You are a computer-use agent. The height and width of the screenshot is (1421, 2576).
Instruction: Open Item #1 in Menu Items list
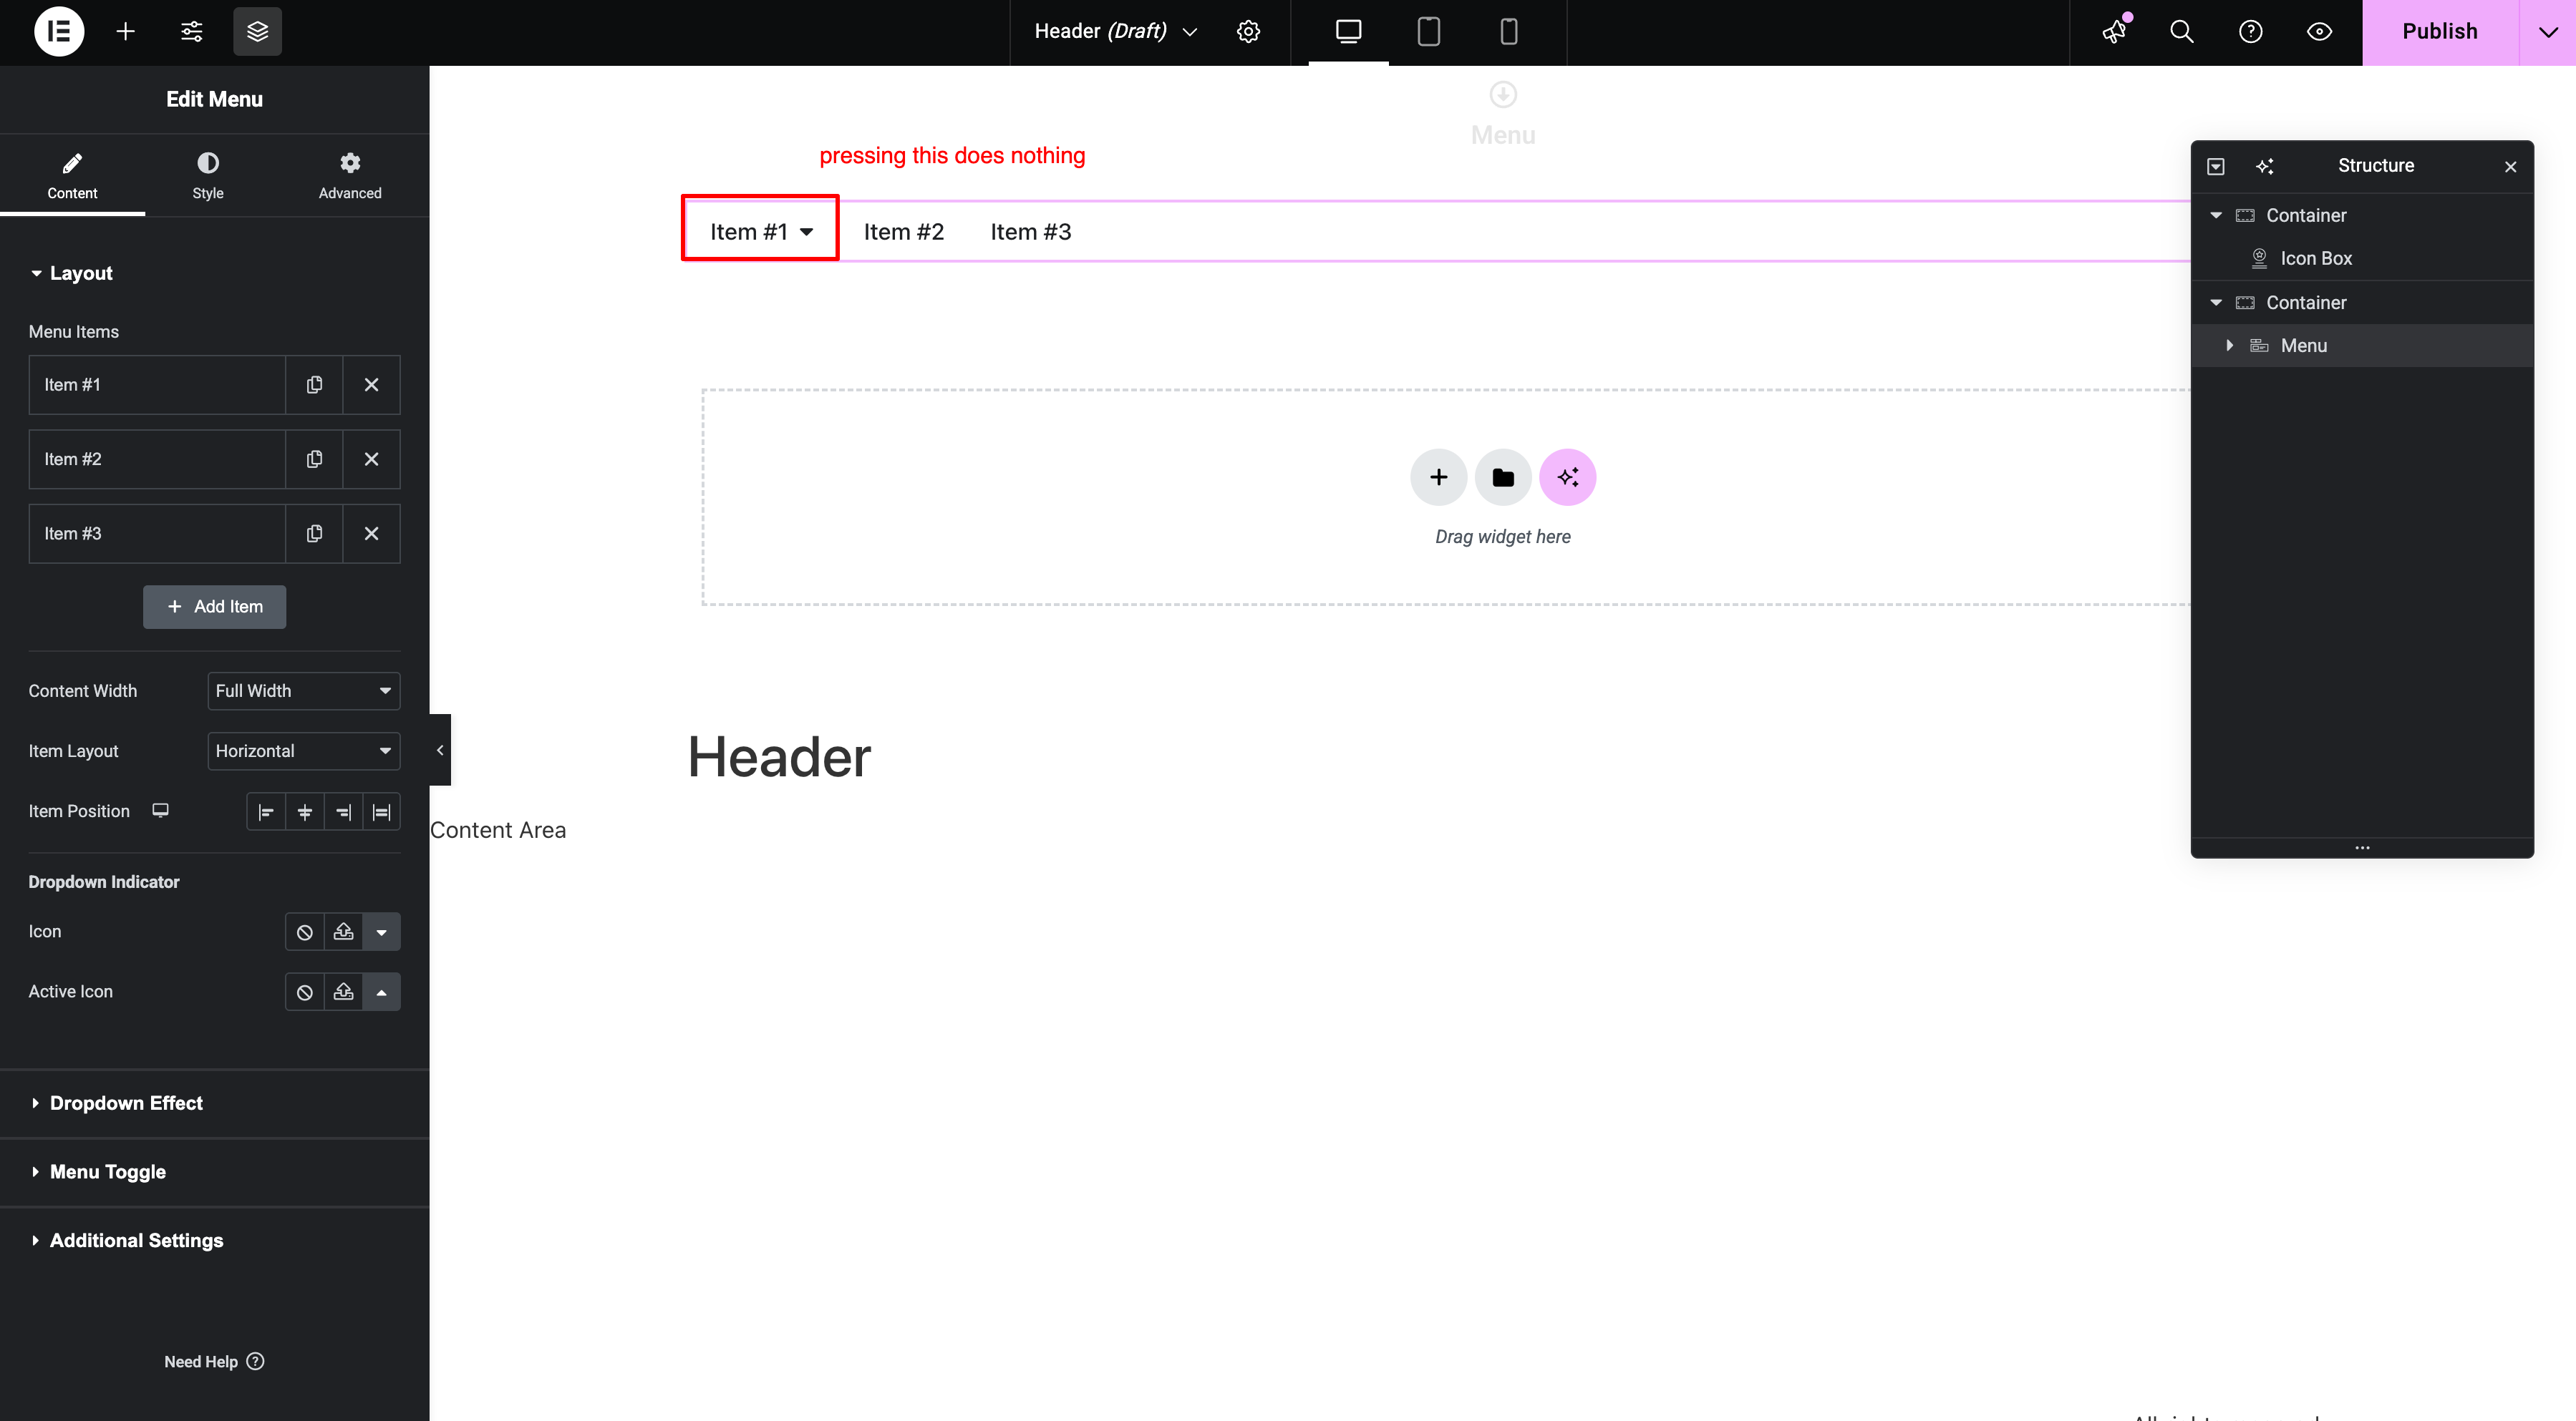157,385
